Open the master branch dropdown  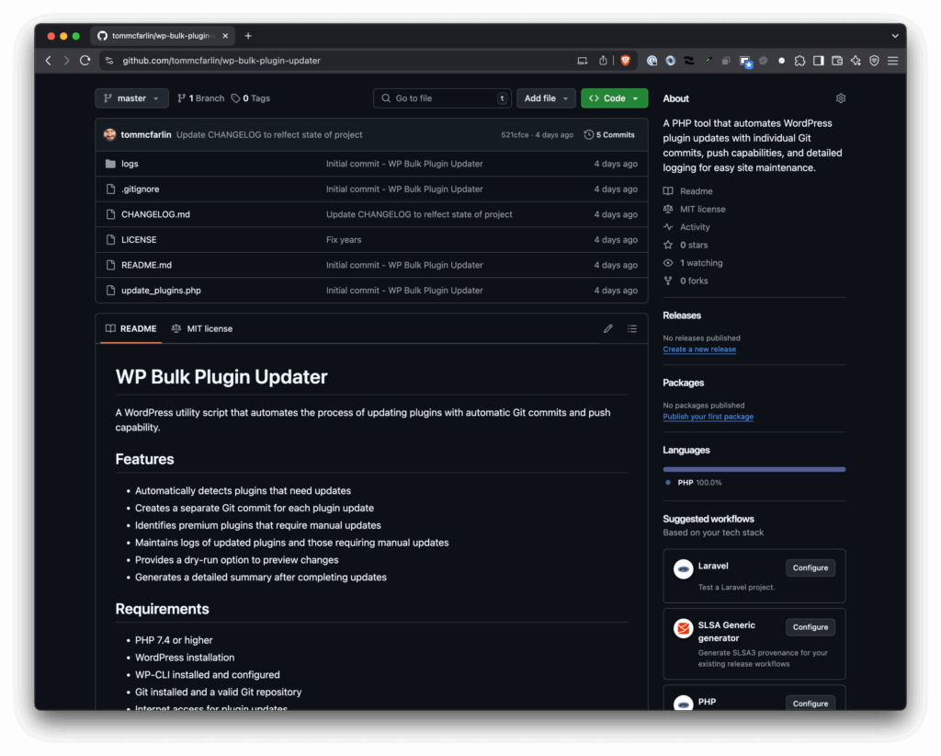pyautogui.click(x=131, y=98)
